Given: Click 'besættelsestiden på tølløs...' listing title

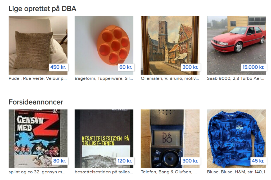Looking at the screenshot, I should 104,172.
